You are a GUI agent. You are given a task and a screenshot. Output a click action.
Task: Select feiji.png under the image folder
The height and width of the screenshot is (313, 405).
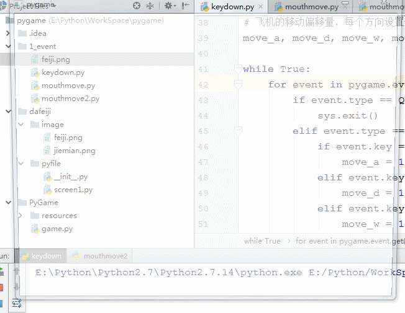[68, 138]
